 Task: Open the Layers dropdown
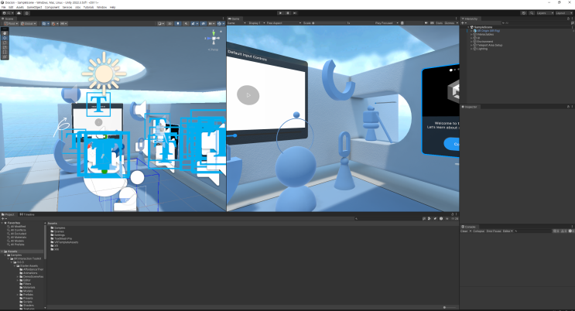click(x=546, y=13)
